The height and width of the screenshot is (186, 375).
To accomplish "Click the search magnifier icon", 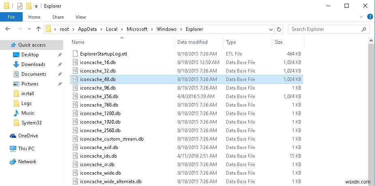I will pos(364,29).
